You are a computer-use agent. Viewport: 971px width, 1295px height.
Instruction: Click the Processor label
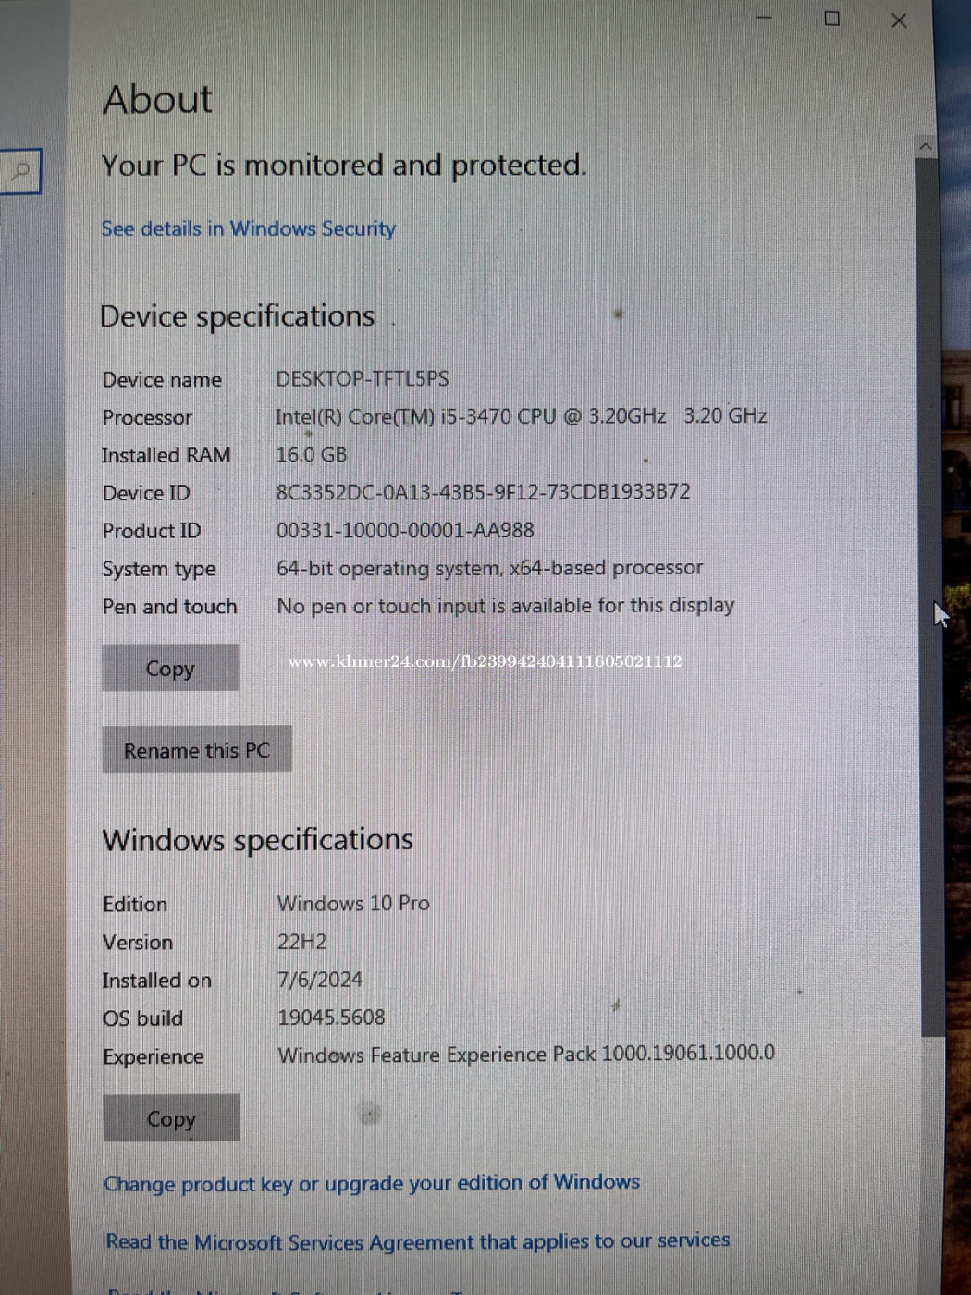(x=147, y=418)
